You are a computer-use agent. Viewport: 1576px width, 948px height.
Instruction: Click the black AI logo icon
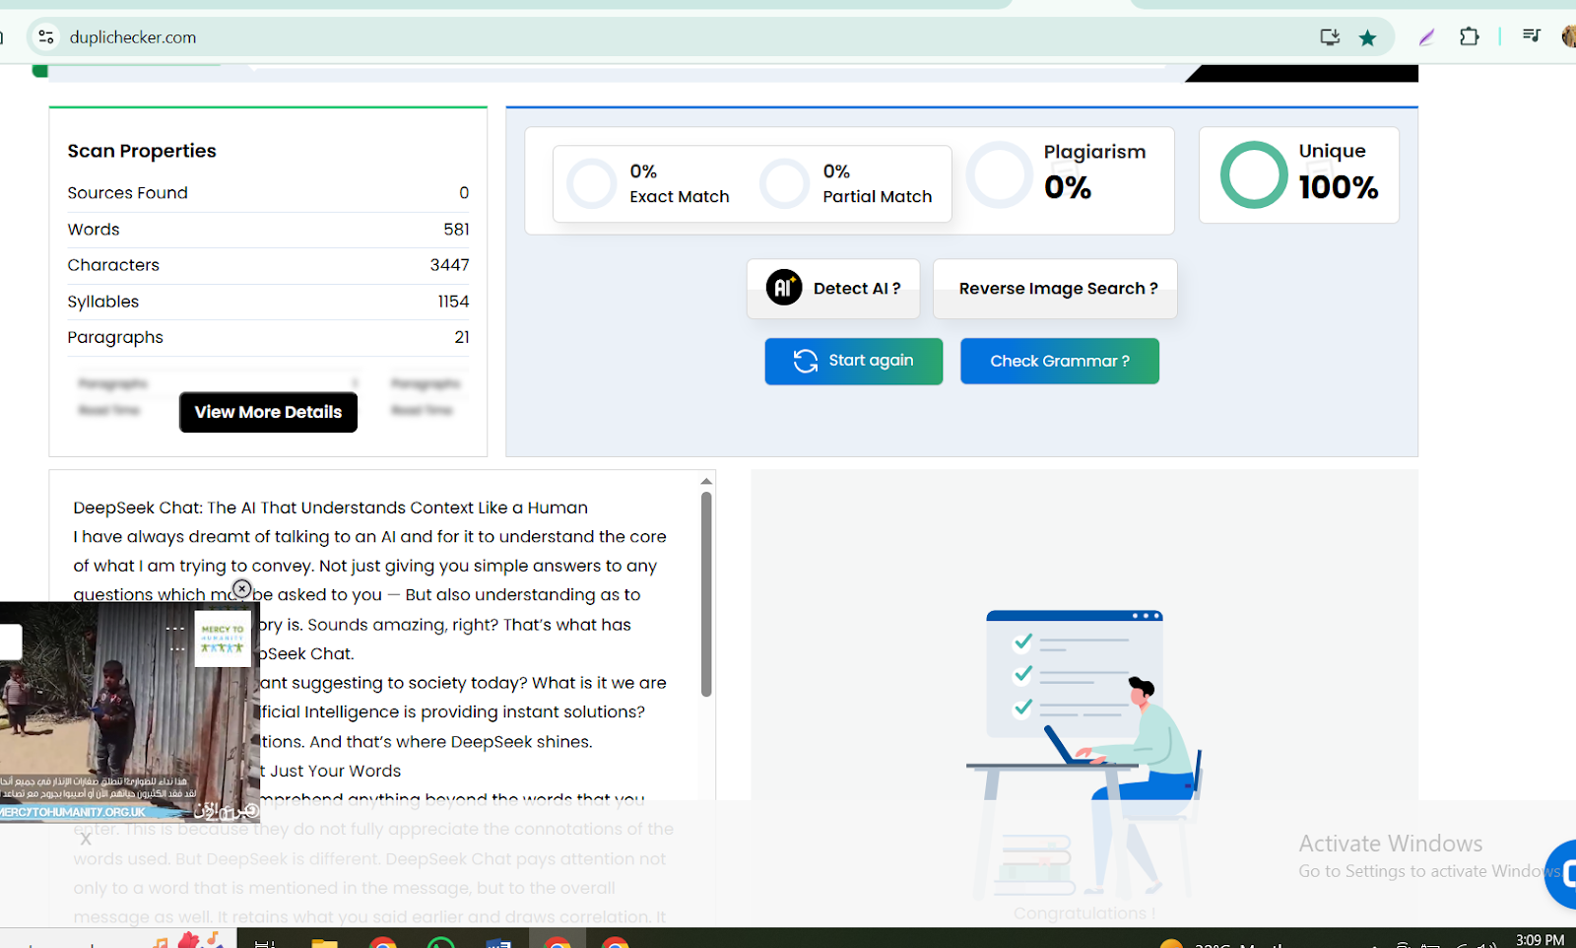tap(784, 288)
